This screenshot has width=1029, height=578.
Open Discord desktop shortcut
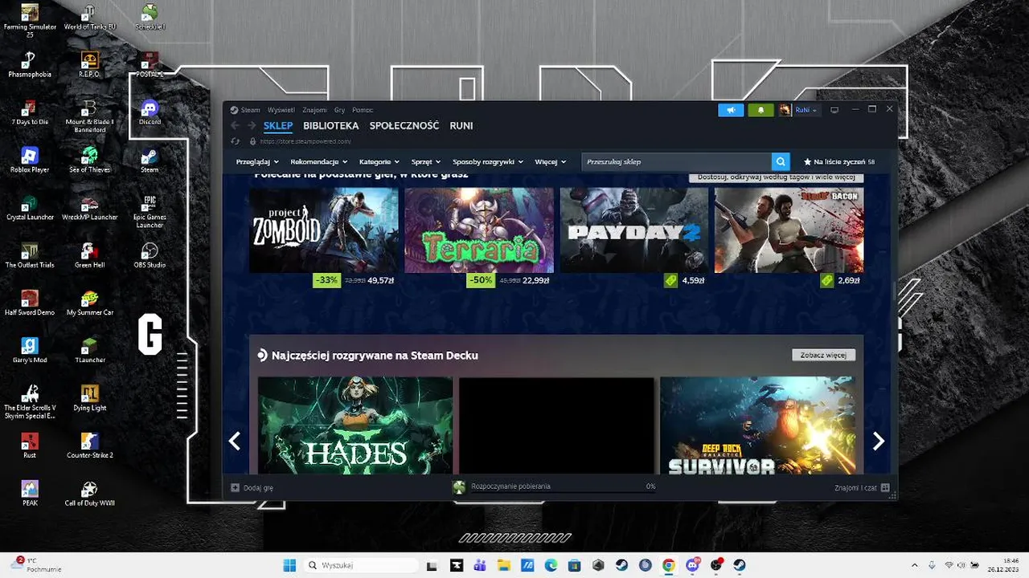(x=150, y=112)
